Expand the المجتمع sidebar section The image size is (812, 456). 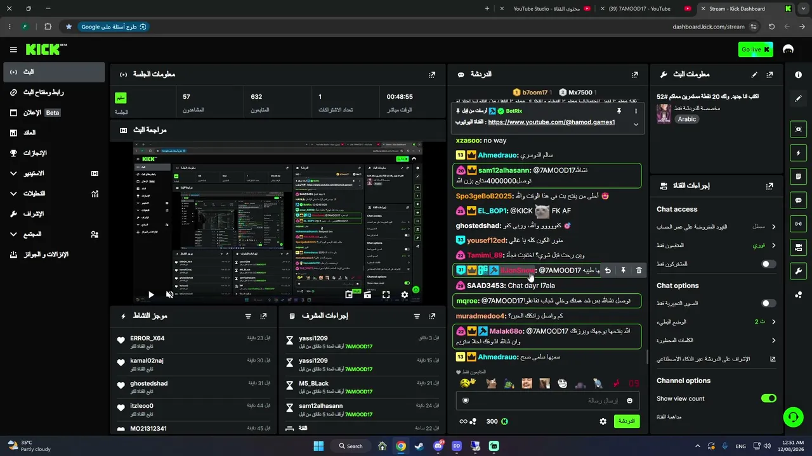(54, 234)
